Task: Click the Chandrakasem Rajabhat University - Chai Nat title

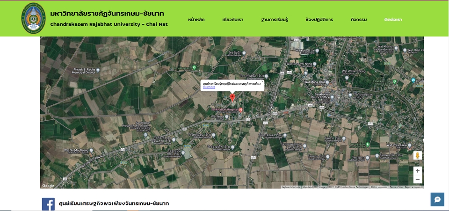Action: 109,24
